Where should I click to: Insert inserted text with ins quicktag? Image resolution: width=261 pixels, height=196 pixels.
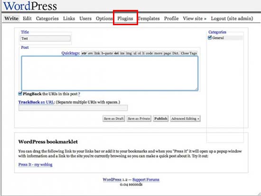[x=122, y=53]
